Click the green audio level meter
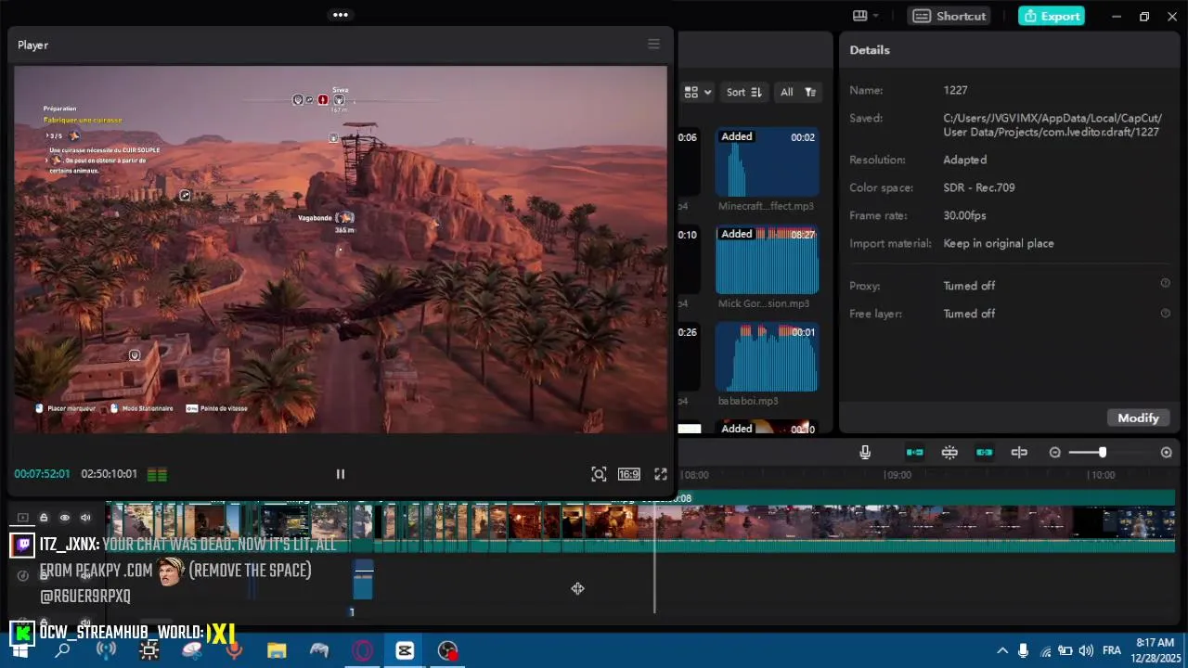Image resolution: width=1188 pixels, height=668 pixels. 157,474
